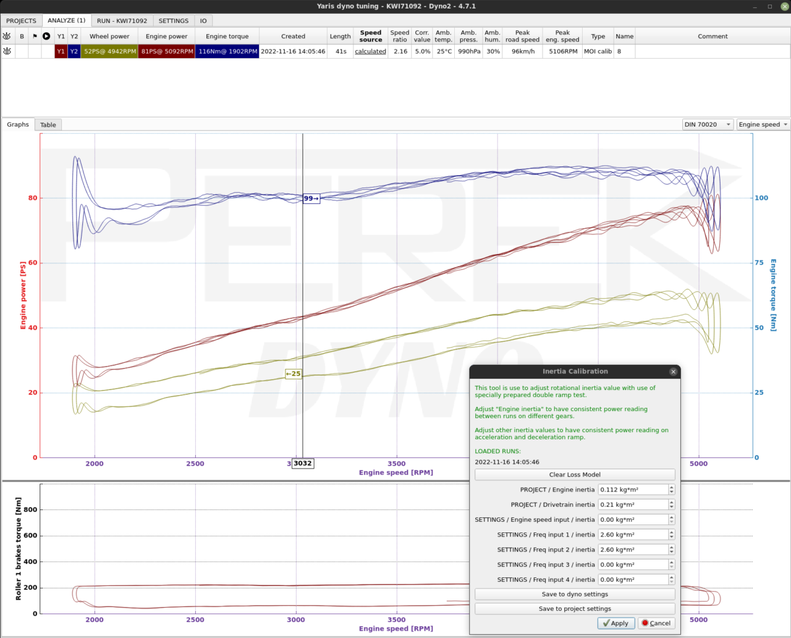Click the Clear Loss Model button
791x638 pixels.
point(574,474)
